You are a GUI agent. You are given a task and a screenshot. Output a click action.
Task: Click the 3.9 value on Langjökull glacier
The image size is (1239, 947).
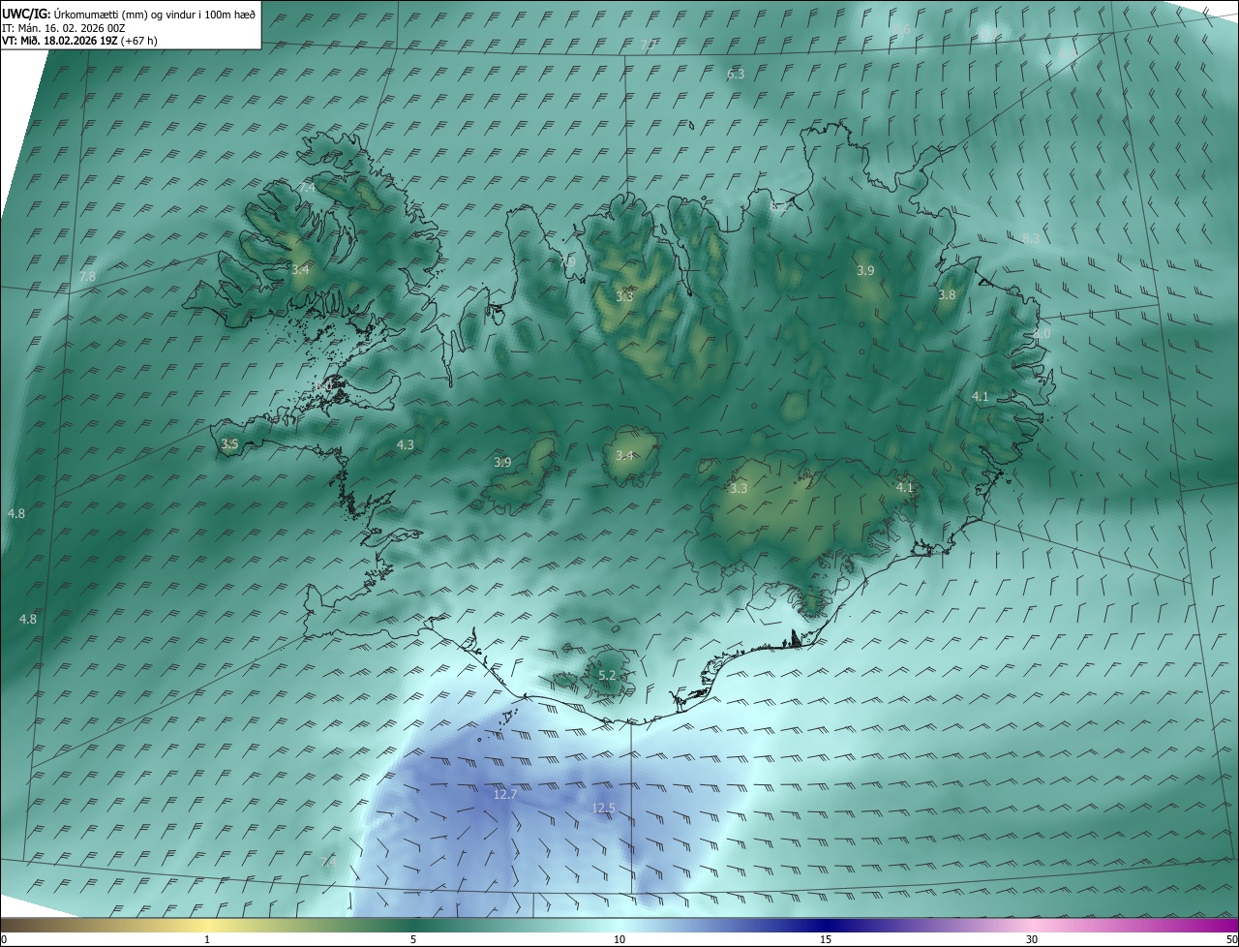[502, 463]
